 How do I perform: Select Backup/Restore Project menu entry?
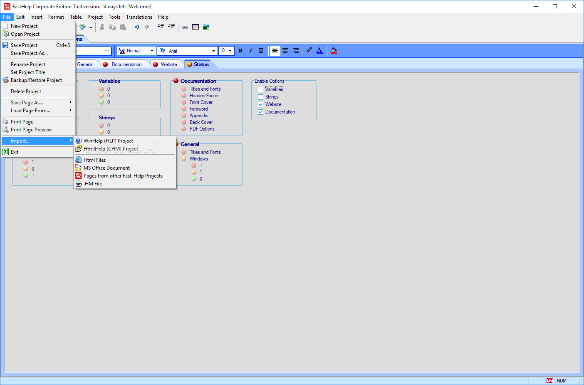(38, 80)
